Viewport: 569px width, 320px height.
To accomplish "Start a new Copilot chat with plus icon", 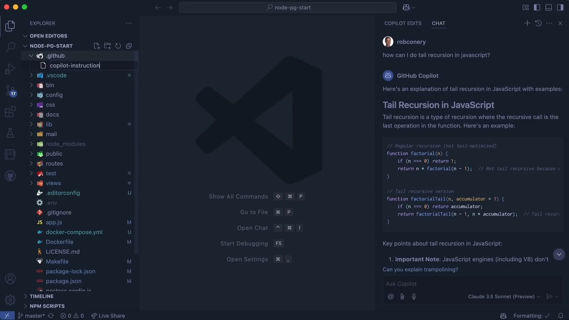I will click(527, 23).
